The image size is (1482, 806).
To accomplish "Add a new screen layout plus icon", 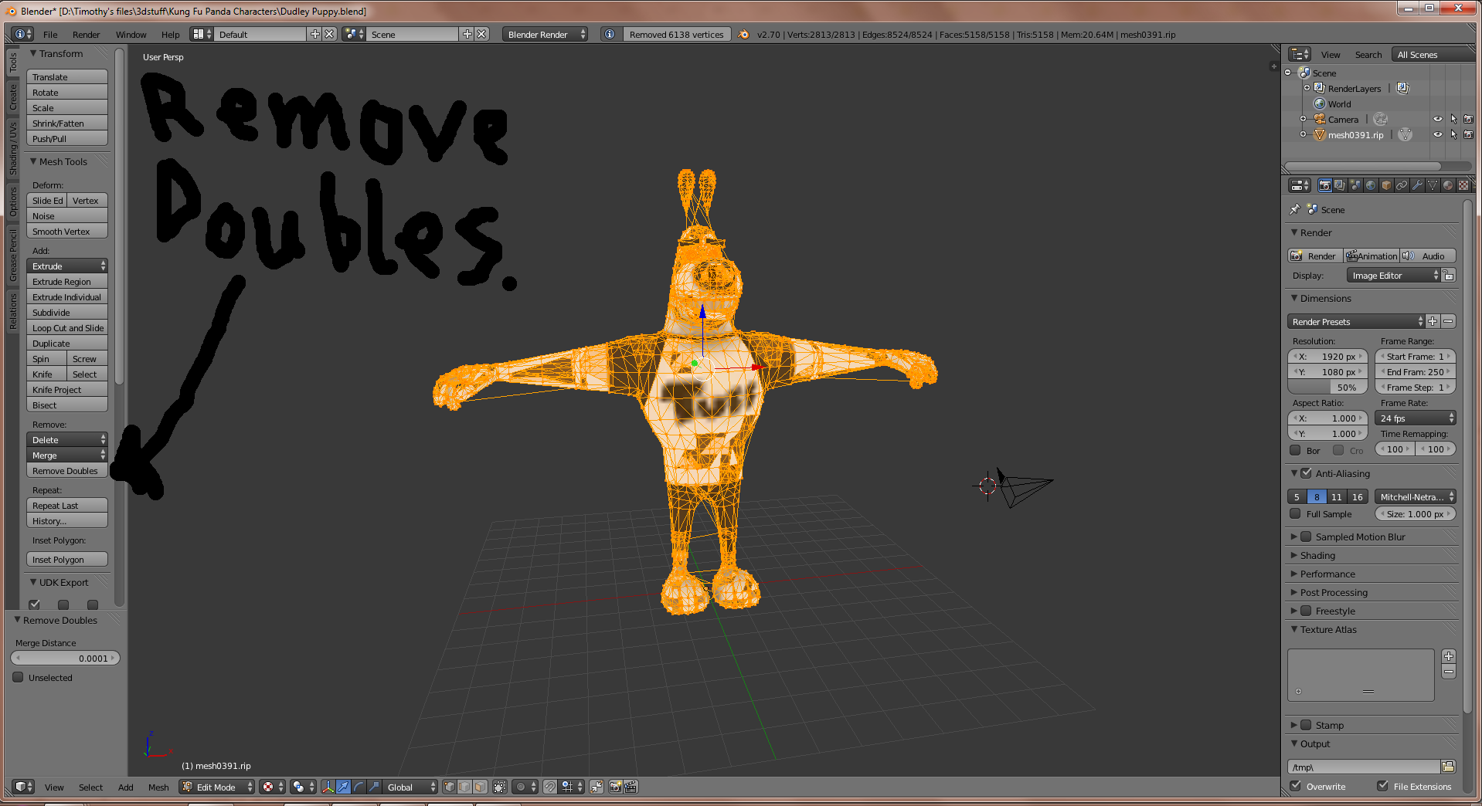I will point(314,34).
